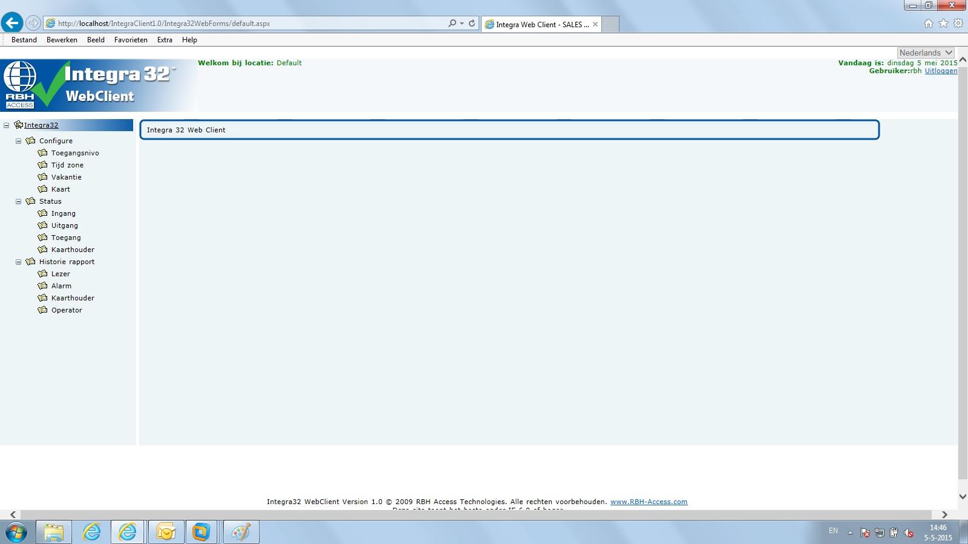
Task: Click the Lezer folder icon
Action: point(42,274)
